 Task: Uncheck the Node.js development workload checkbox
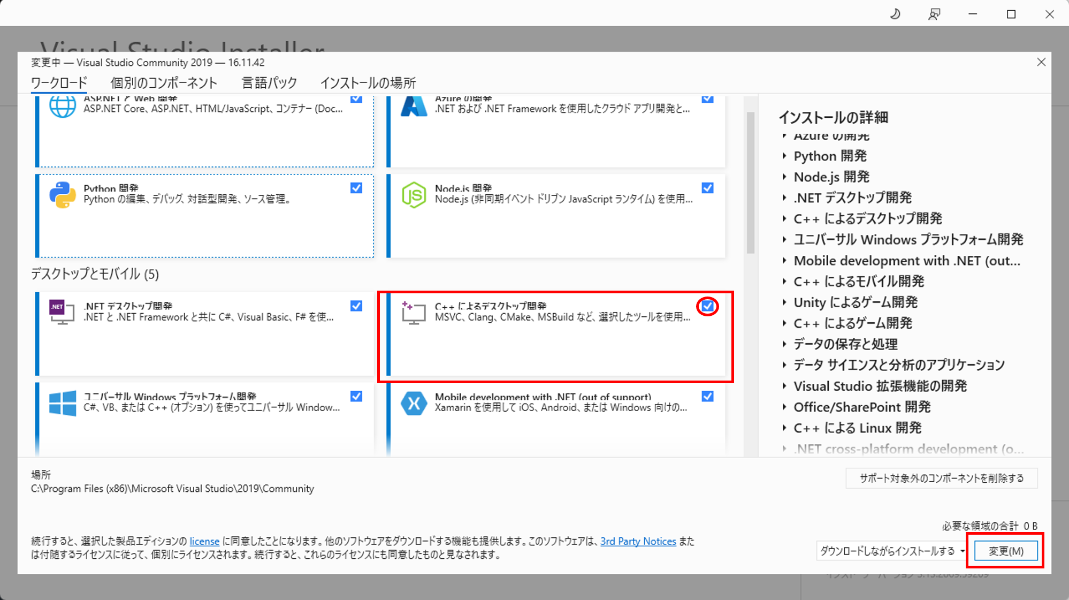pos(707,188)
